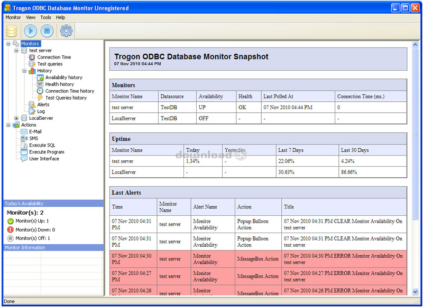
Task: Click the Test queries icon
Action: pyautogui.click(x=32, y=64)
